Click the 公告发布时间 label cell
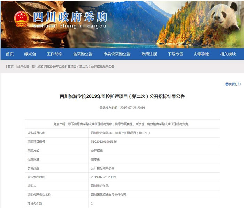The width and height of the screenshot is (244, 208). (x=56, y=177)
